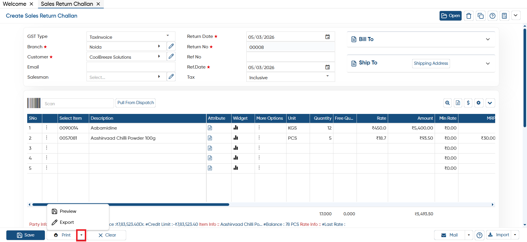This screenshot has width=527, height=242.
Task: Click the barcode scanner icon
Action: [x=34, y=103]
